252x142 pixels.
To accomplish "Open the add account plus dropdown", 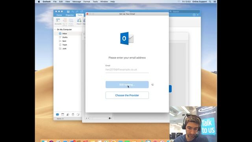I will click(x=87, y=118).
